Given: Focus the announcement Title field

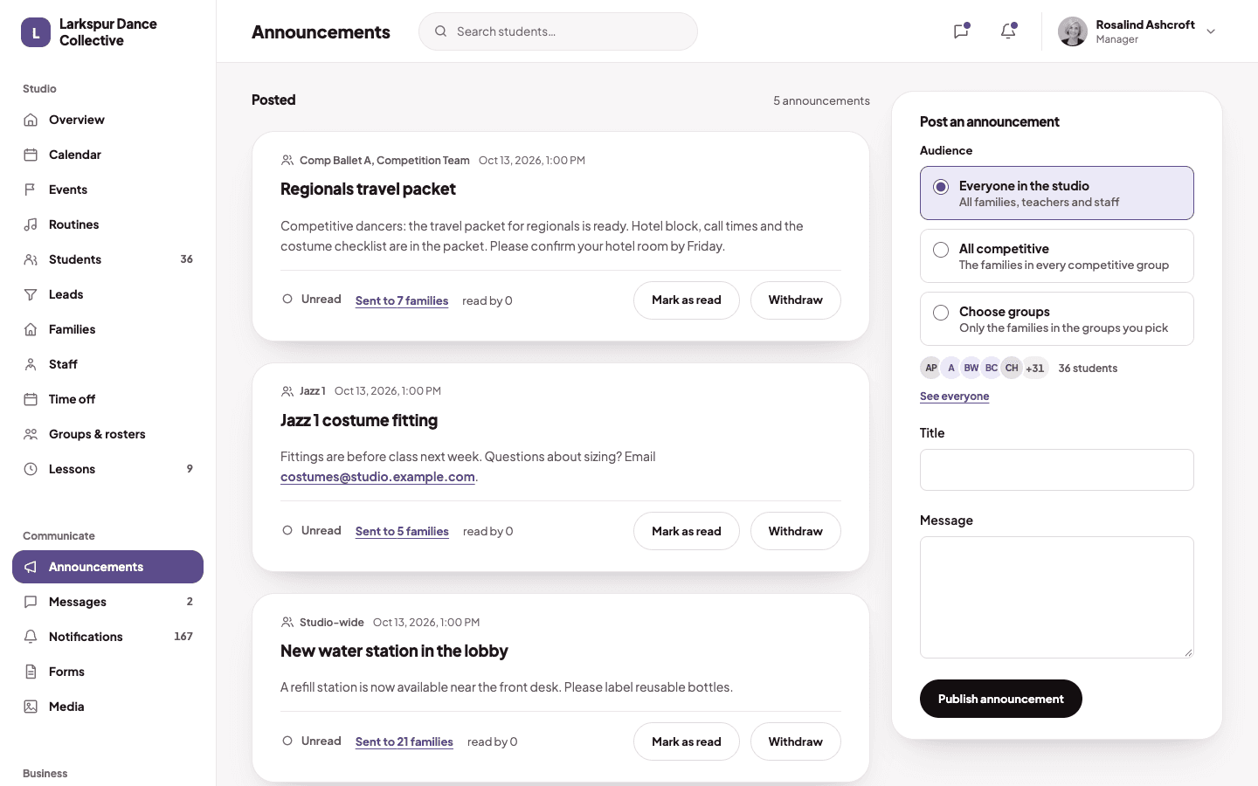Looking at the screenshot, I should point(1057,470).
